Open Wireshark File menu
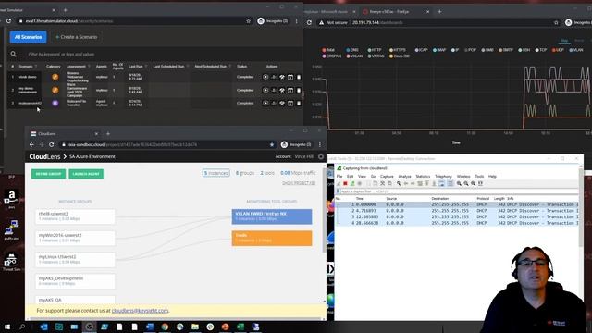Viewport: 592px width, 333px height. coord(339,177)
